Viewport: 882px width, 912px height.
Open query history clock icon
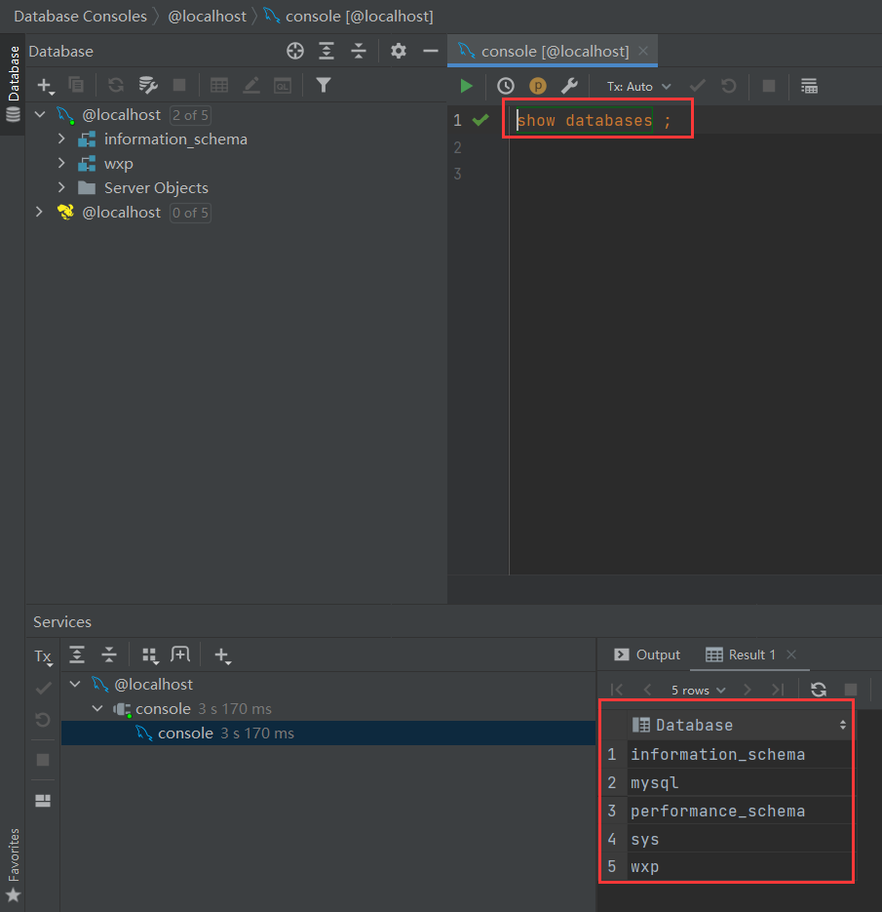coord(505,86)
